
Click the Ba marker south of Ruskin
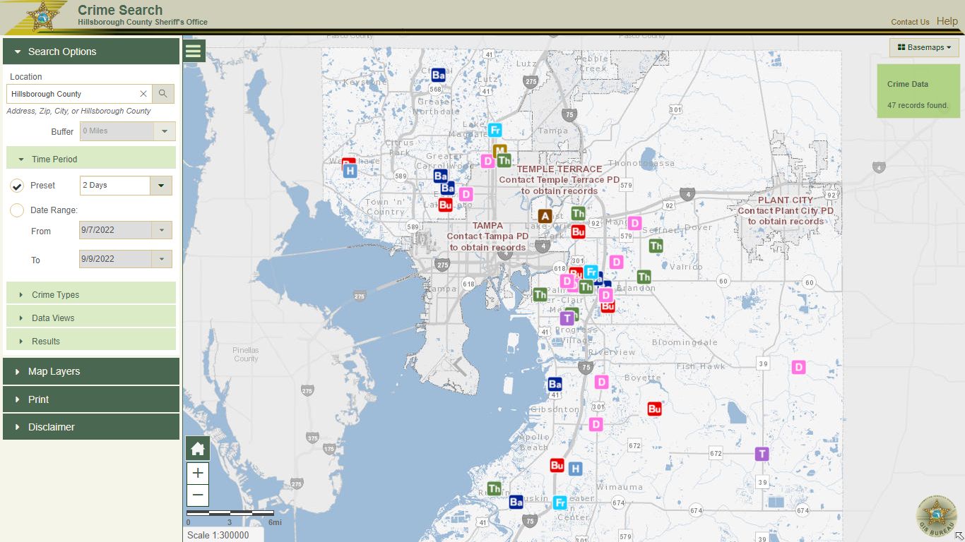pyautogui.click(x=516, y=502)
